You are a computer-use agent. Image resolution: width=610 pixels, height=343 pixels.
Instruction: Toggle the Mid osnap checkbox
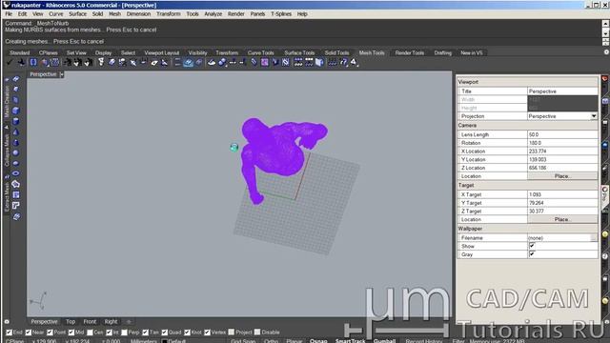(71, 333)
